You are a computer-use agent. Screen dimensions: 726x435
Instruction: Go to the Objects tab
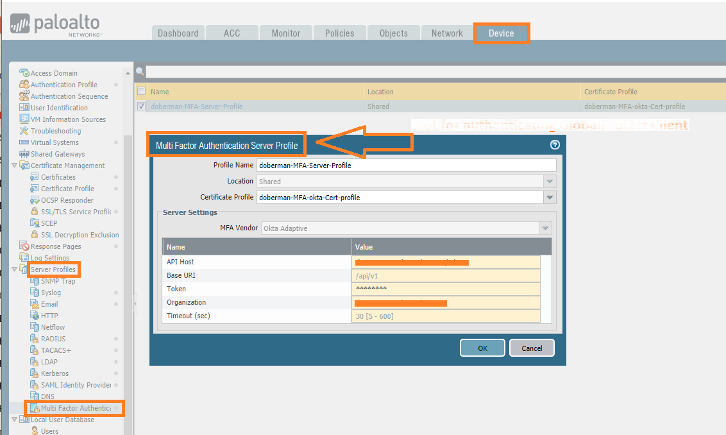(x=394, y=33)
